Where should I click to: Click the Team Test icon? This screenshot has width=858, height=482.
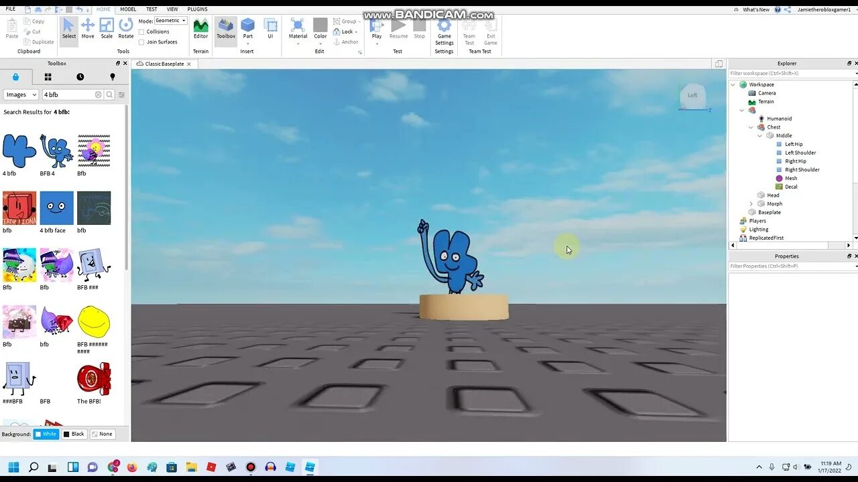coord(469,31)
